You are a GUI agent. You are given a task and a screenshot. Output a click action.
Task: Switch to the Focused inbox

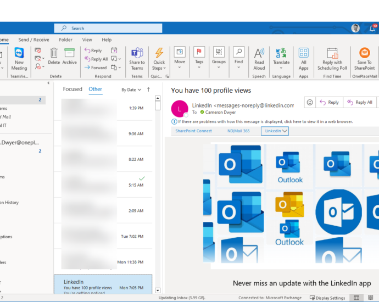pyautogui.click(x=73, y=89)
